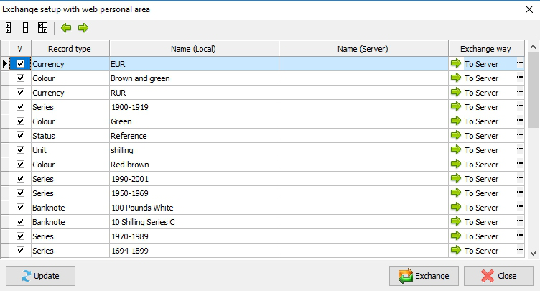The width and height of the screenshot is (540, 291).
Task: Click the scrollbar down arrow
Action: [x=533, y=254]
